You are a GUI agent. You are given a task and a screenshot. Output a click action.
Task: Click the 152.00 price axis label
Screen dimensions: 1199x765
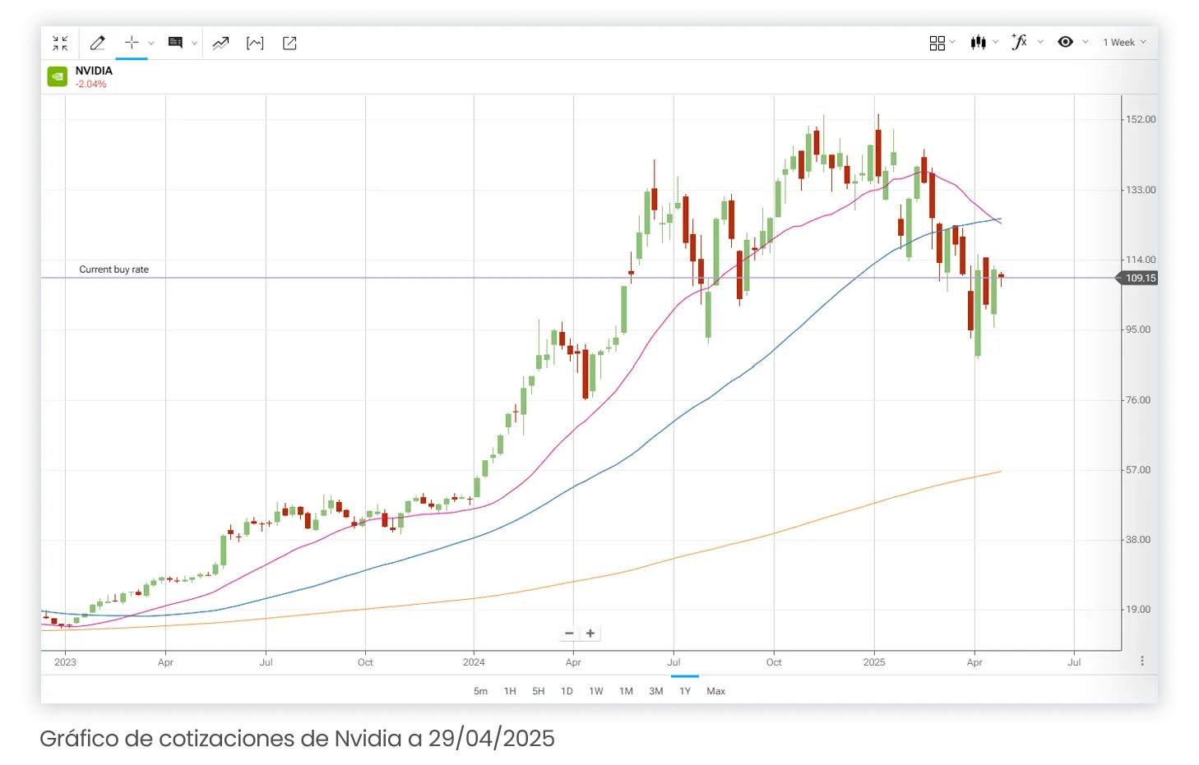coord(1141,120)
